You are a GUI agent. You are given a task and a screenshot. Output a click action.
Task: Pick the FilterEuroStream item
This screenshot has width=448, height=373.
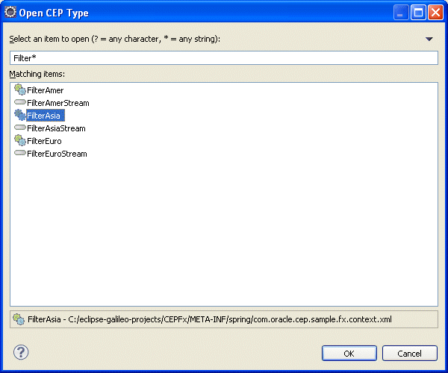click(x=57, y=154)
